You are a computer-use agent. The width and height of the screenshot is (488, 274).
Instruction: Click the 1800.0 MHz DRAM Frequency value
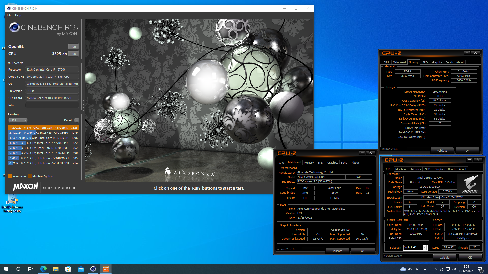click(439, 92)
